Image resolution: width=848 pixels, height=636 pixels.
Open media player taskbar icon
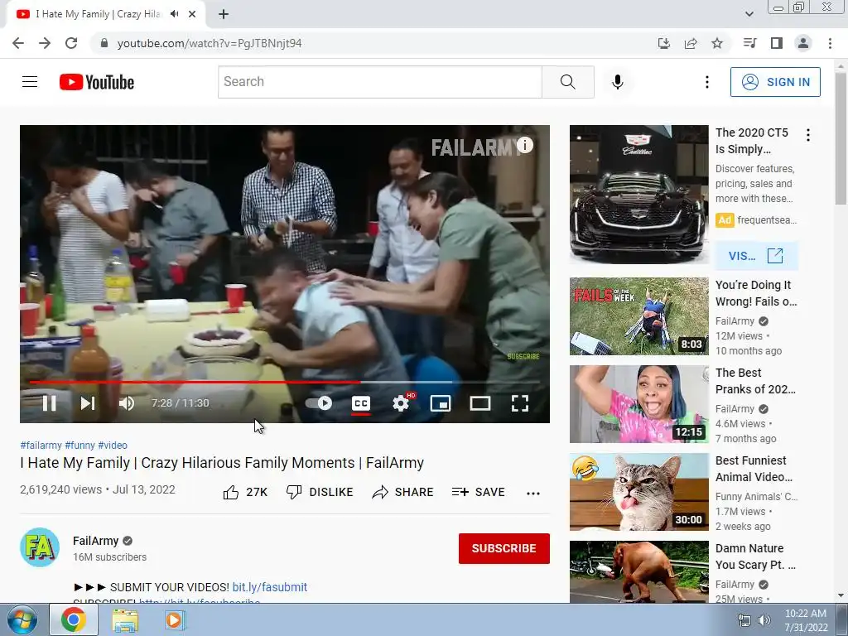(174, 619)
